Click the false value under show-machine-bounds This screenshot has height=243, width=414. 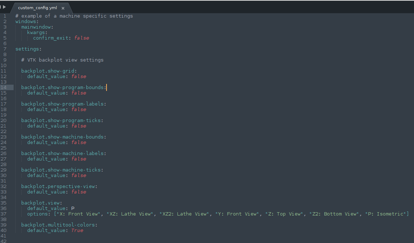[x=79, y=142]
